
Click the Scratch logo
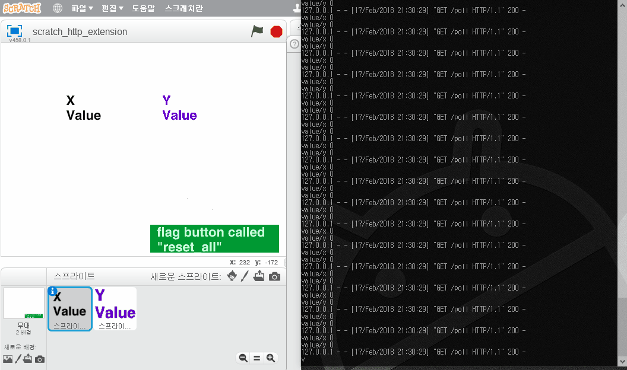pos(22,8)
